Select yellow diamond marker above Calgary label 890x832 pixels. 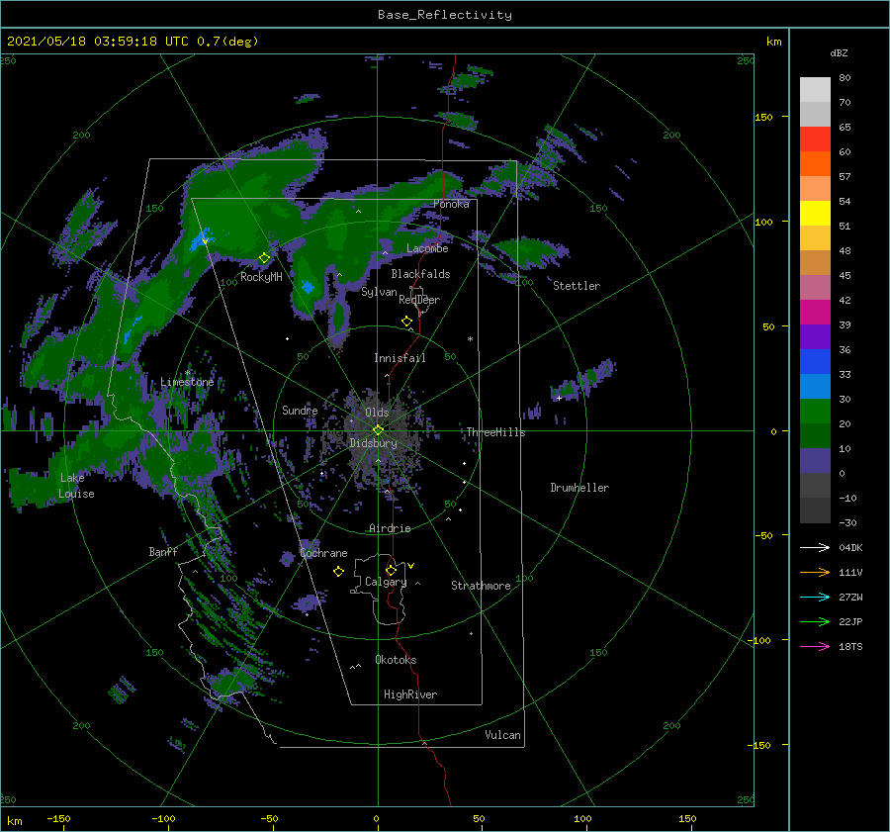391,570
